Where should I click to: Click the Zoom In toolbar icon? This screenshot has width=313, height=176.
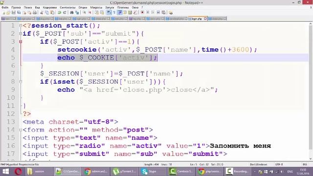click(84, 13)
